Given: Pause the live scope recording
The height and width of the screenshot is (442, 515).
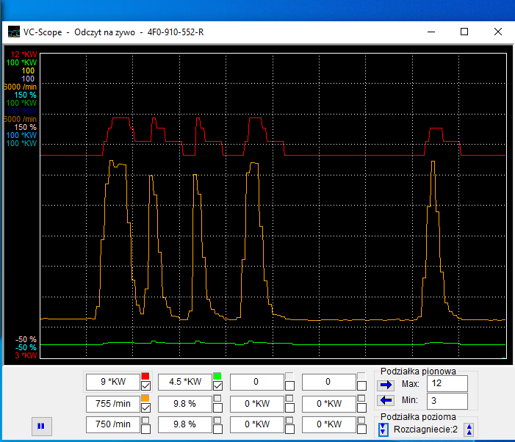Looking at the screenshot, I should pos(41,425).
